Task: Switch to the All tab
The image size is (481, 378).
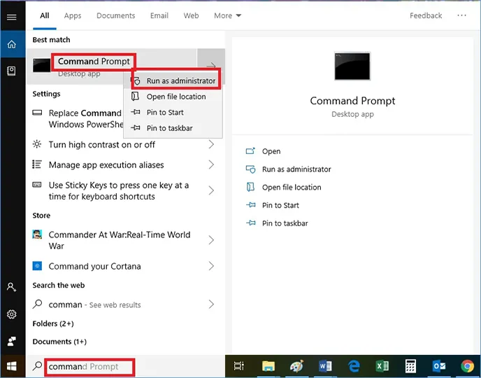Action: pos(45,15)
